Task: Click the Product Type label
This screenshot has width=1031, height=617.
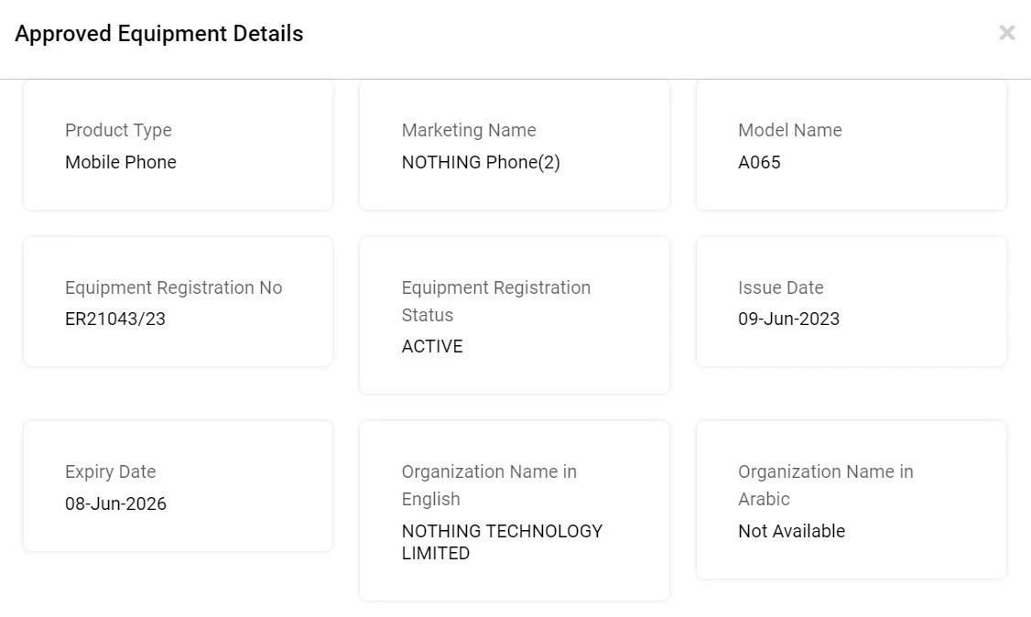Action: 118,130
